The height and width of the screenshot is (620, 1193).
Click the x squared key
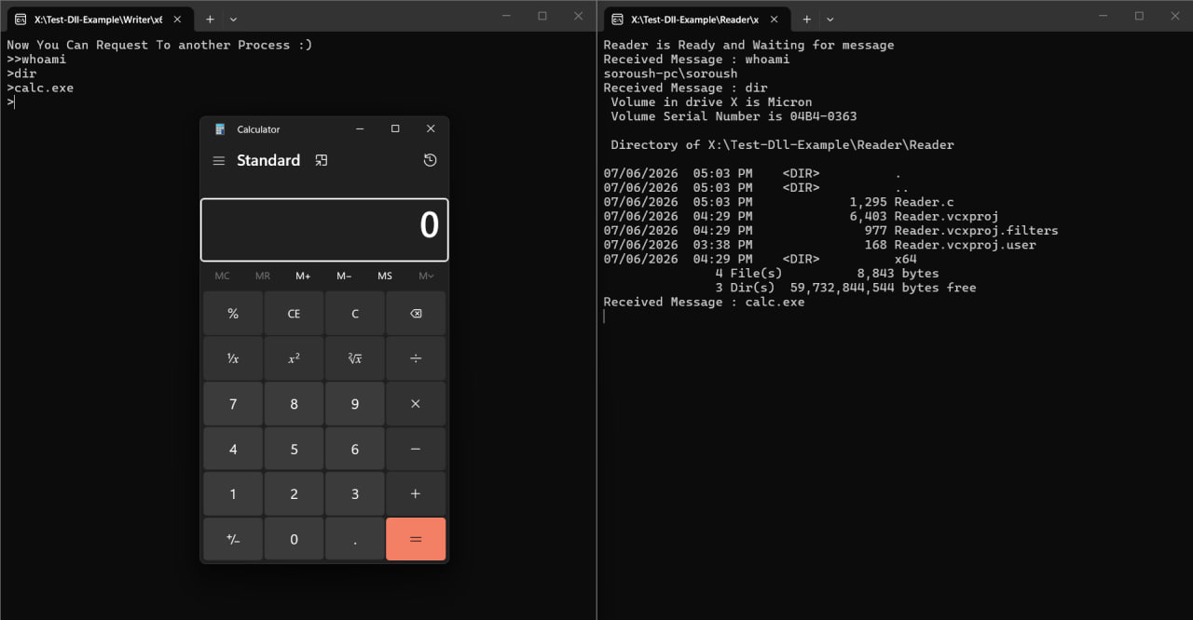click(294, 358)
